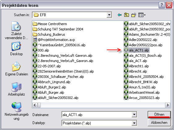Open the view menu icon
Screen dimensions: 174x130
[x=142, y=15]
